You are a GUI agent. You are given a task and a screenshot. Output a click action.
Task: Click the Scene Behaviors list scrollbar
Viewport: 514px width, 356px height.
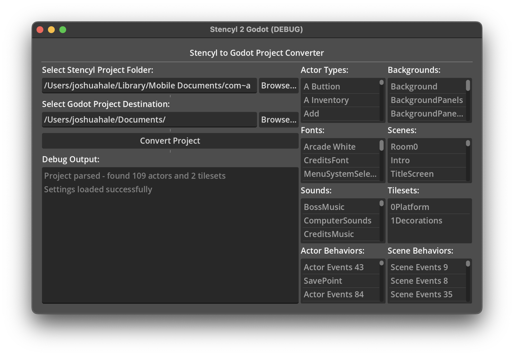[468, 281]
